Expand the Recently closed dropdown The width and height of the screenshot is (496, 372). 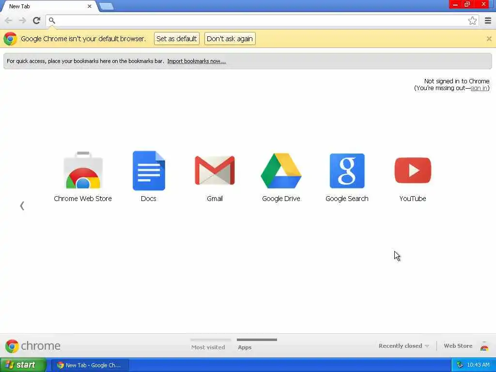pyautogui.click(x=404, y=346)
